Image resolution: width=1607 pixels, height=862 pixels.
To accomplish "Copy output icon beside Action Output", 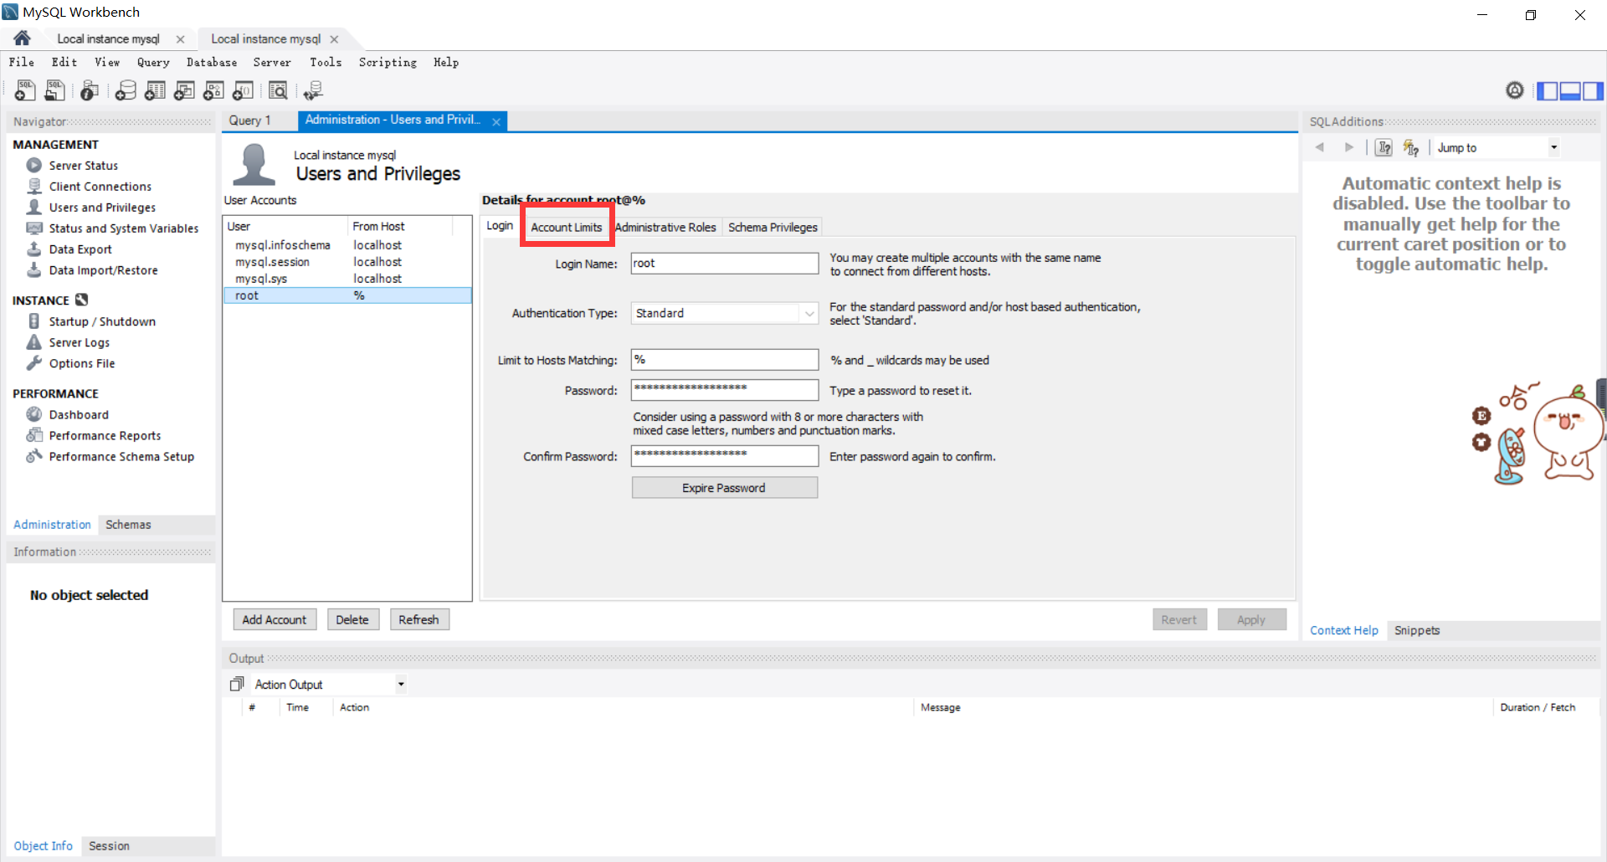I will coord(237,685).
